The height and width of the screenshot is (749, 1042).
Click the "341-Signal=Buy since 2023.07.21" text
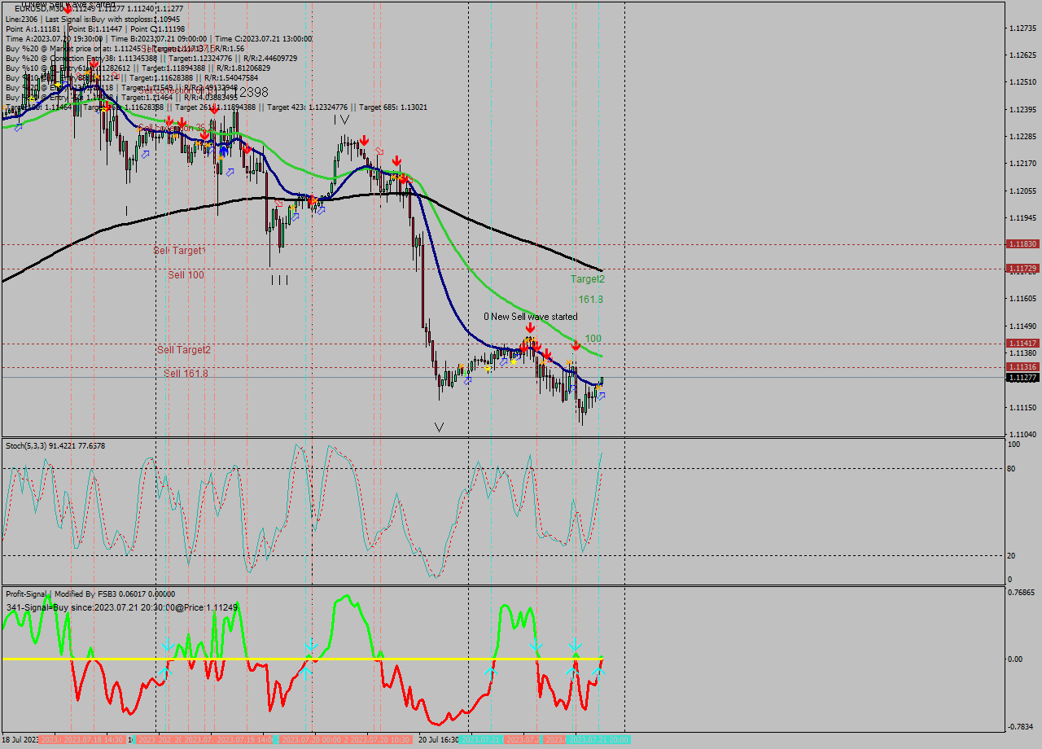(90, 608)
